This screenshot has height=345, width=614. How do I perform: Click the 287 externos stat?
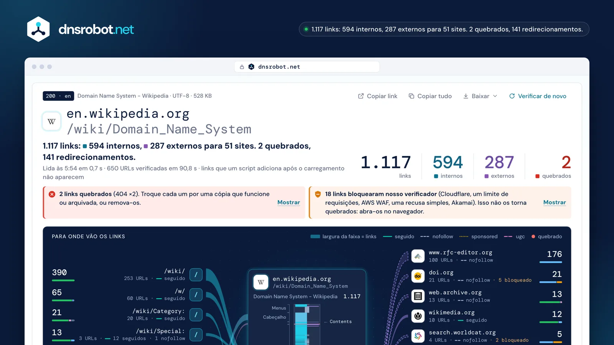pyautogui.click(x=499, y=166)
